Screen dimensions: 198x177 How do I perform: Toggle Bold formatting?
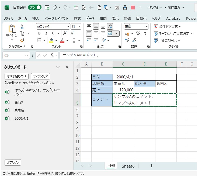click(39, 33)
